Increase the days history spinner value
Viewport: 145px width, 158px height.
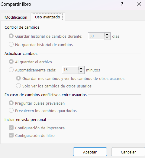click(107, 35)
